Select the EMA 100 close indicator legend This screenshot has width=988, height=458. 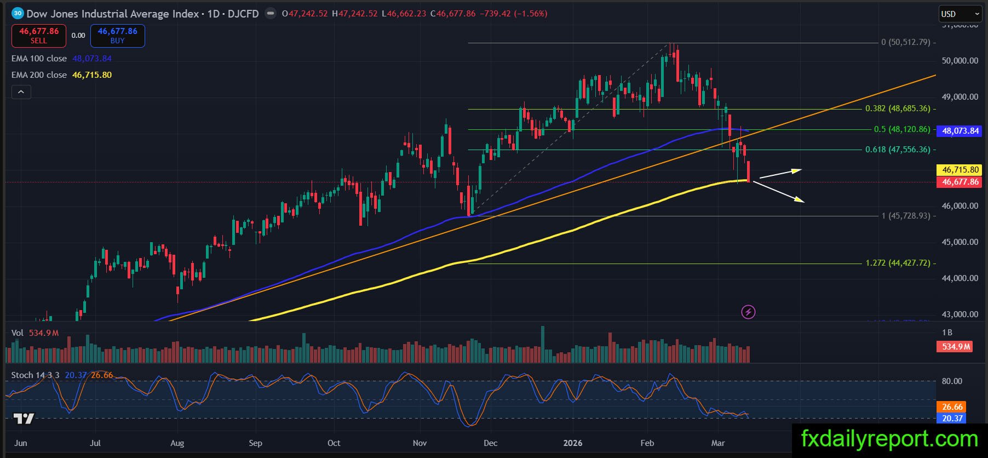click(x=39, y=59)
